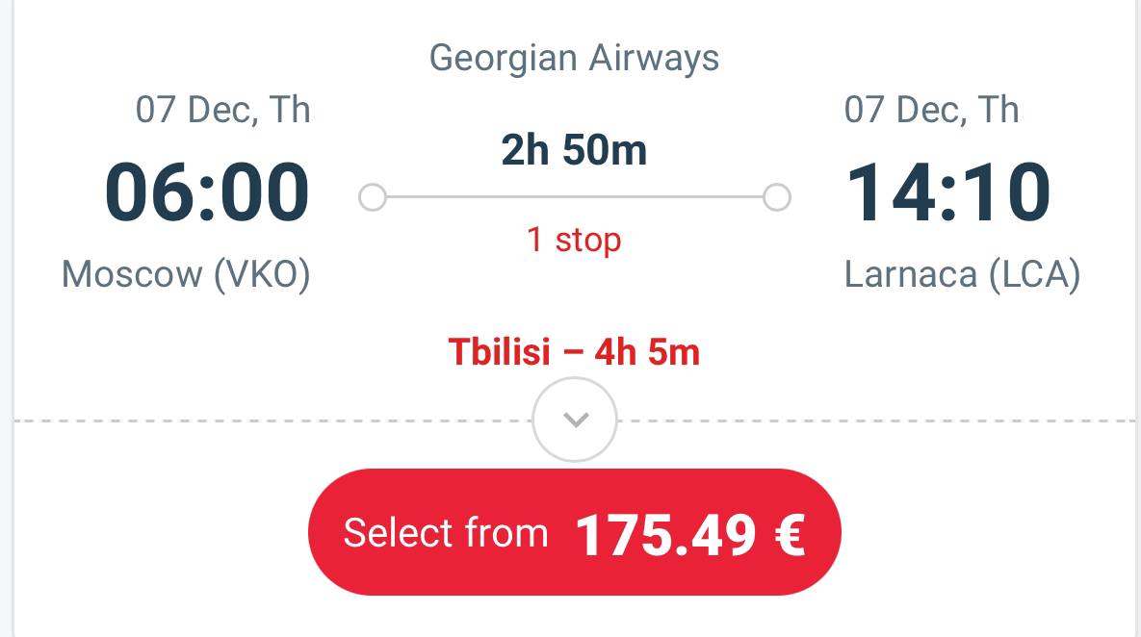Select the Moscow (VKO) departure airport

click(x=186, y=275)
